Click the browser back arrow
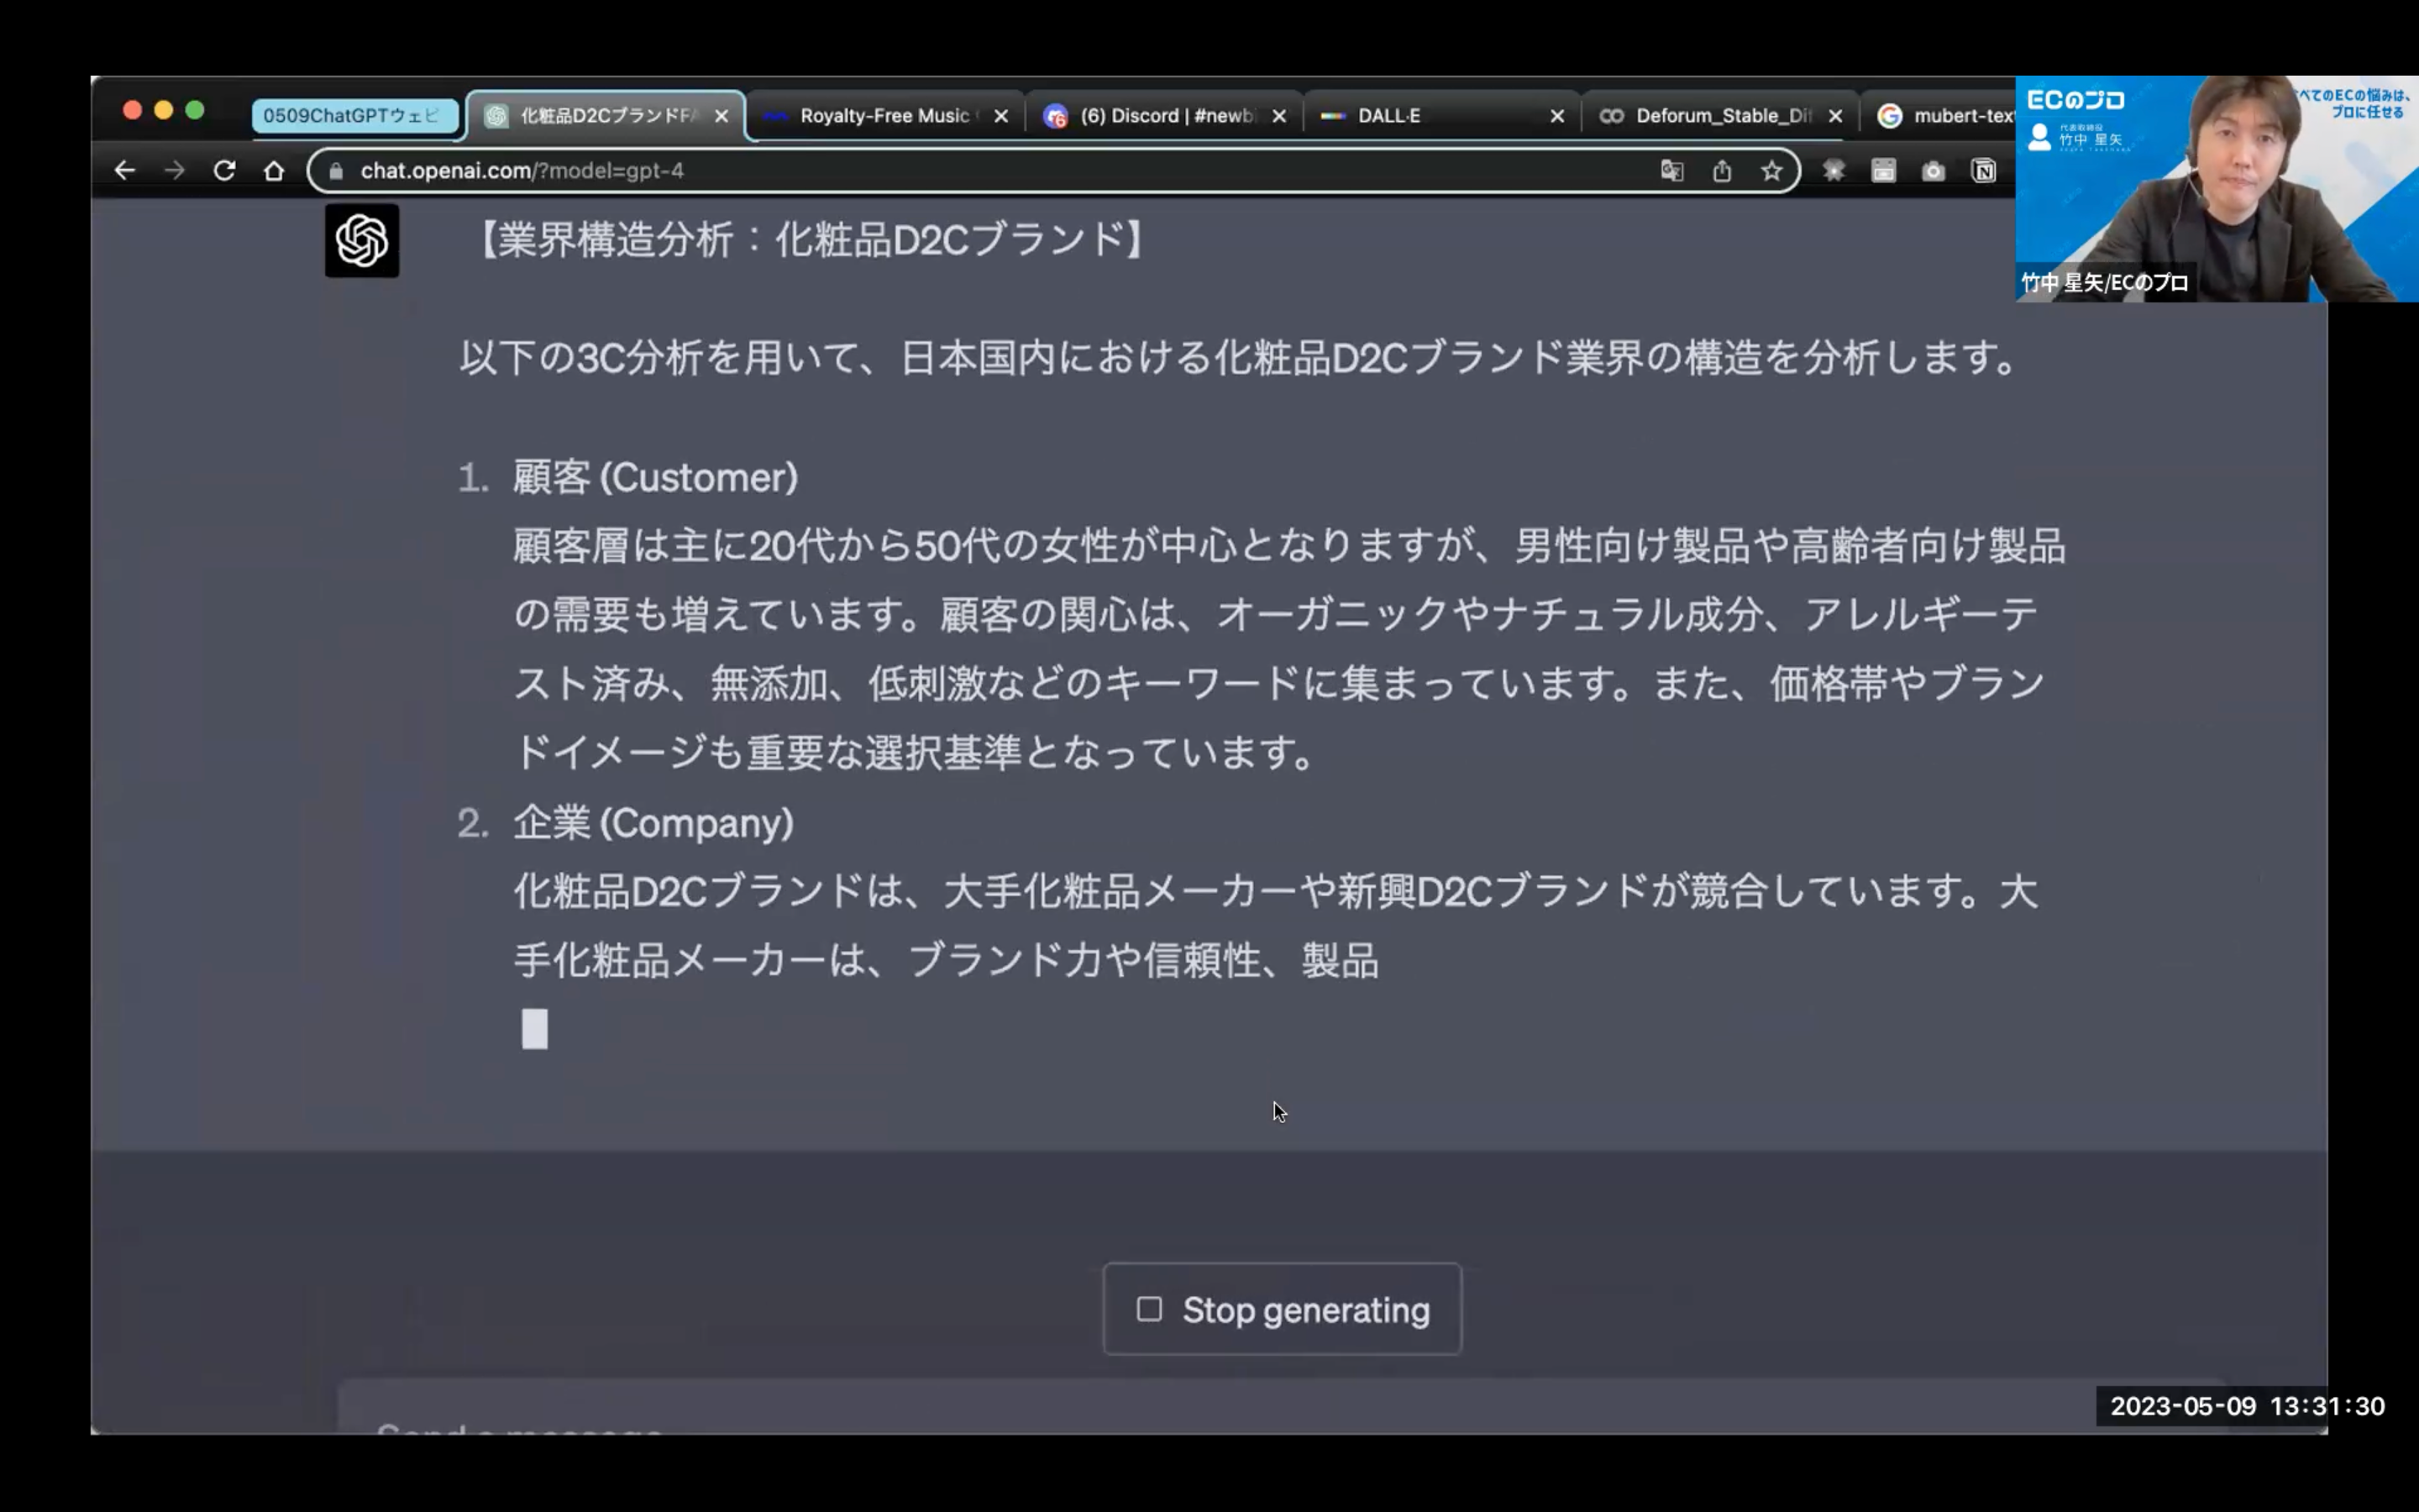The height and width of the screenshot is (1512, 2419). (124, 171)
